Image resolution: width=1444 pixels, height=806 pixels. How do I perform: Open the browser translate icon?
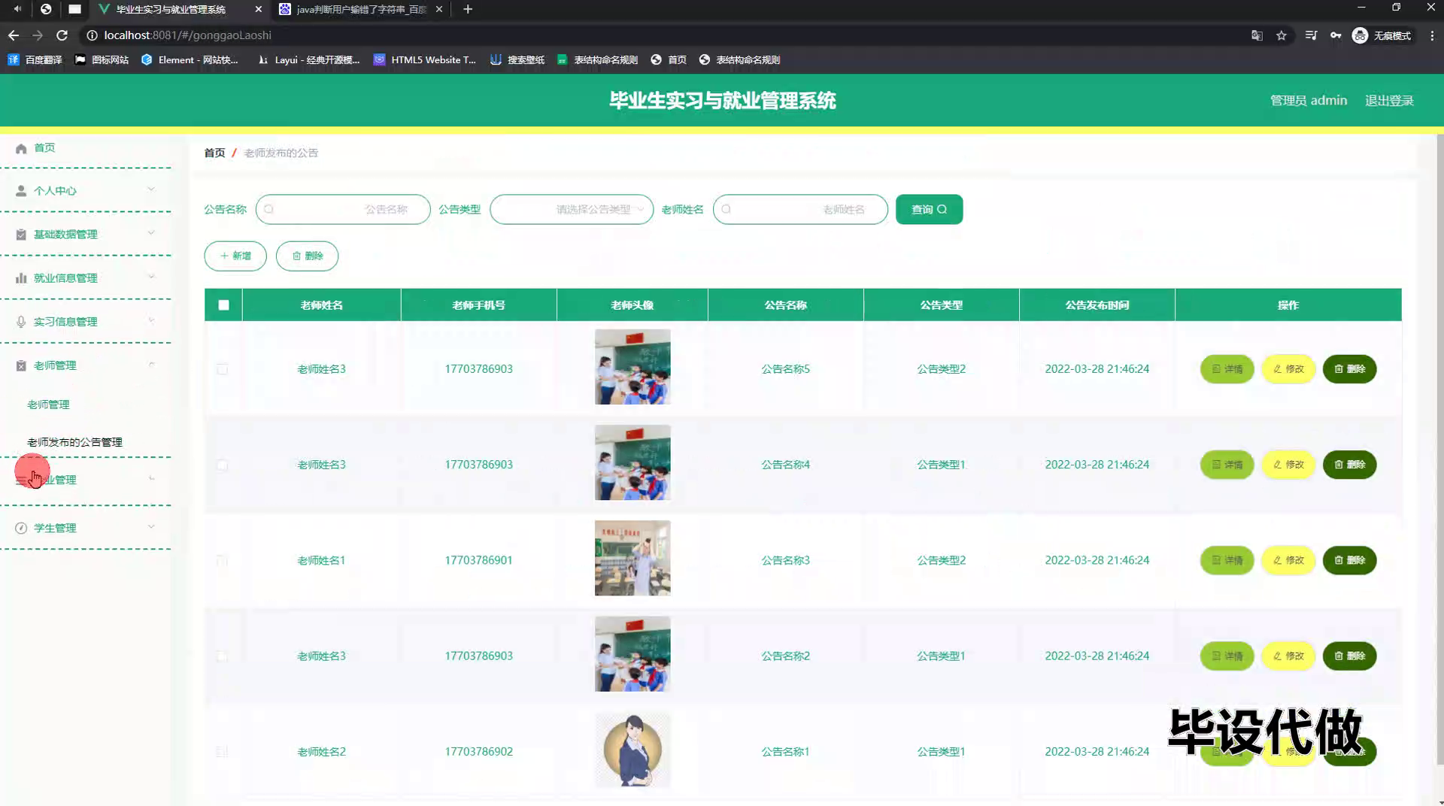coord(1257,35)
